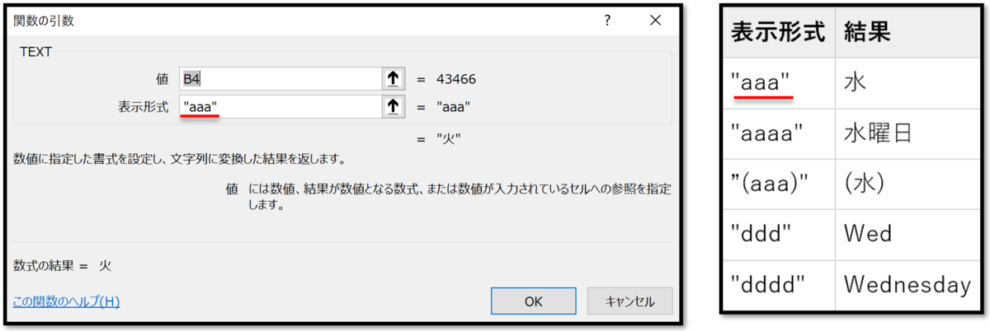
Task: Open the この関数のヘルプ(H) link
Action: click(x=67, y=302)
